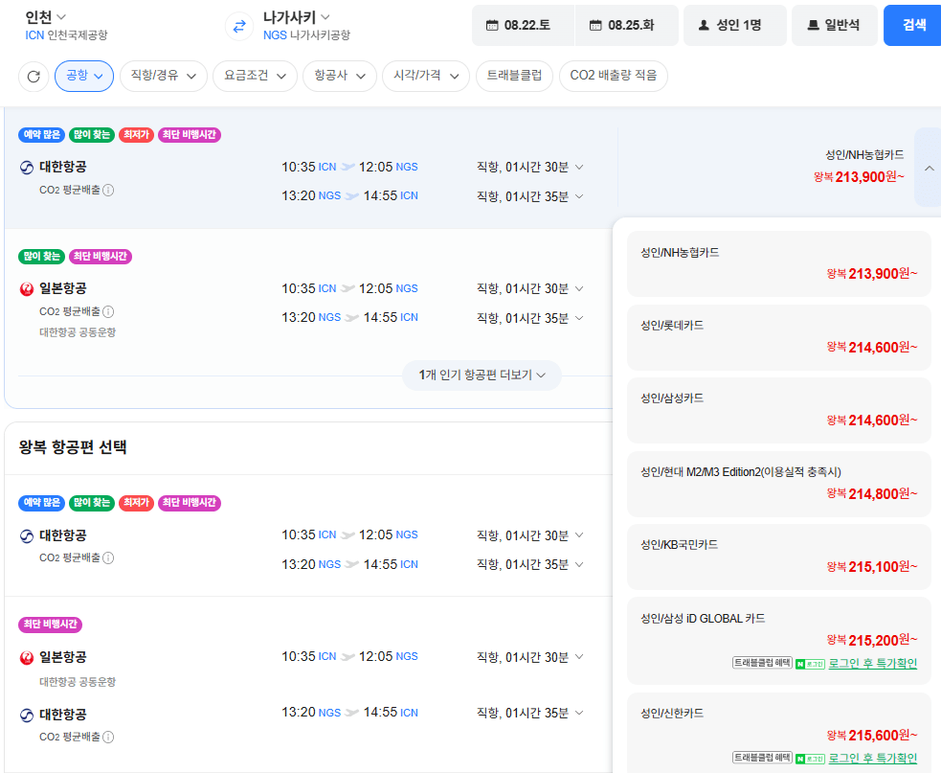Click top summary price 왕복 213,900원~

(x=859, y=177)
